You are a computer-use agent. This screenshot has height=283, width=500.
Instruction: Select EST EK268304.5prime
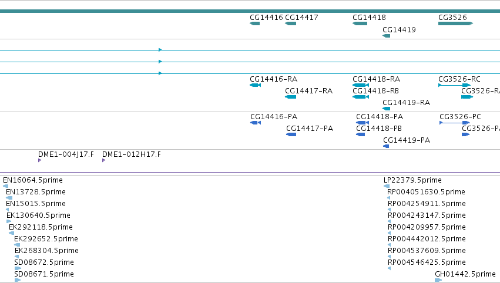click(x=16, y=257)
